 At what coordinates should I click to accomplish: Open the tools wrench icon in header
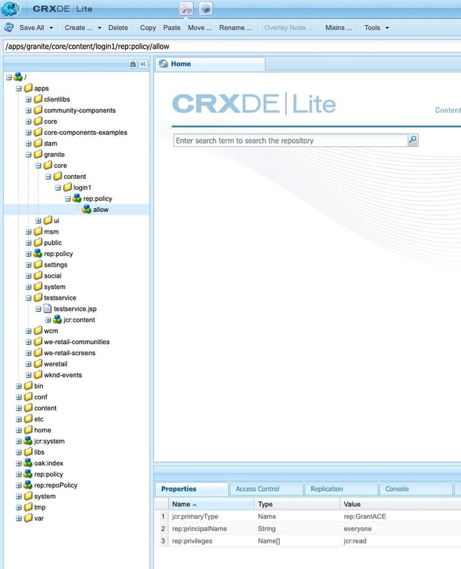tap(187, 9)
